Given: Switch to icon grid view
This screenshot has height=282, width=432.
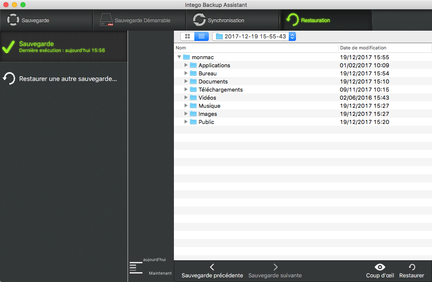Looking at the screenshot, I should (x=188, y=37).
